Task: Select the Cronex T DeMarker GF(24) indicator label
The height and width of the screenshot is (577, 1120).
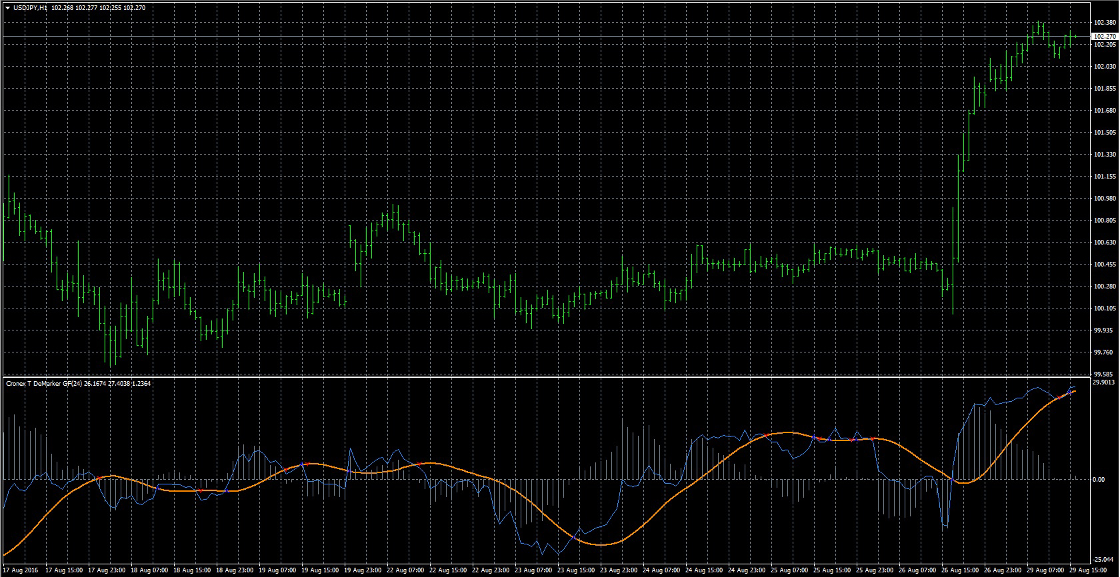Action: pos(43,384)
